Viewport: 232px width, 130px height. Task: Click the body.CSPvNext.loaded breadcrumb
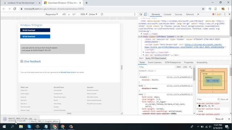tap(156, 58)
